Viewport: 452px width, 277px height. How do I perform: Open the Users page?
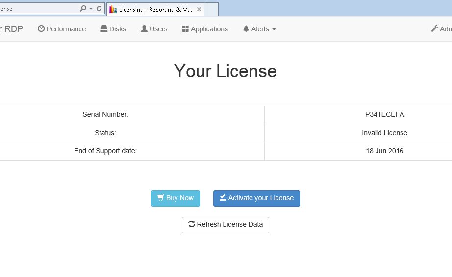point(154,29)
